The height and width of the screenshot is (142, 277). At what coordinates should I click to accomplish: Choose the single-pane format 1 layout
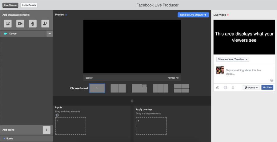(97, 88)
